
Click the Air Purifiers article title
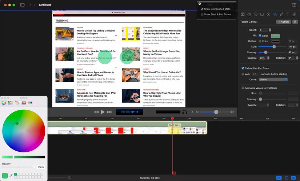(96, 53)
